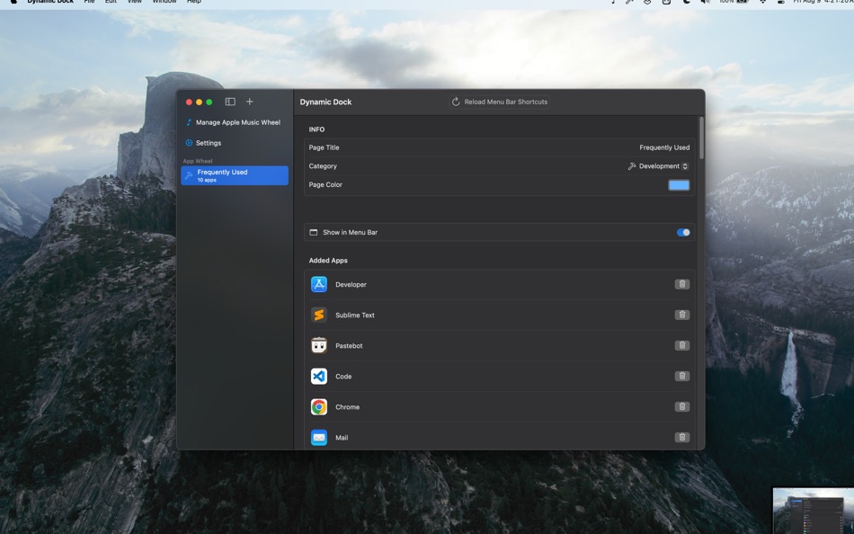This screenshot has width=854, height=534.
Task: Open the Window menu in the menu bar
Action: click(x=164, y=3)
